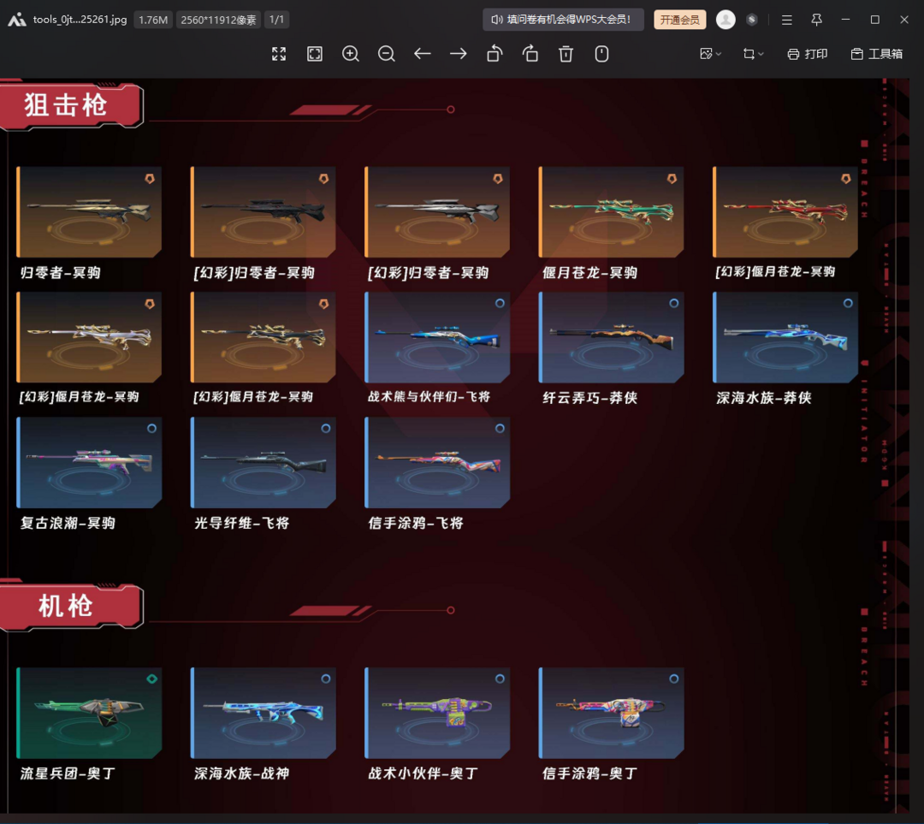
Task: Click the 深海水族-莽侠 label
Action: coord(764,398)
